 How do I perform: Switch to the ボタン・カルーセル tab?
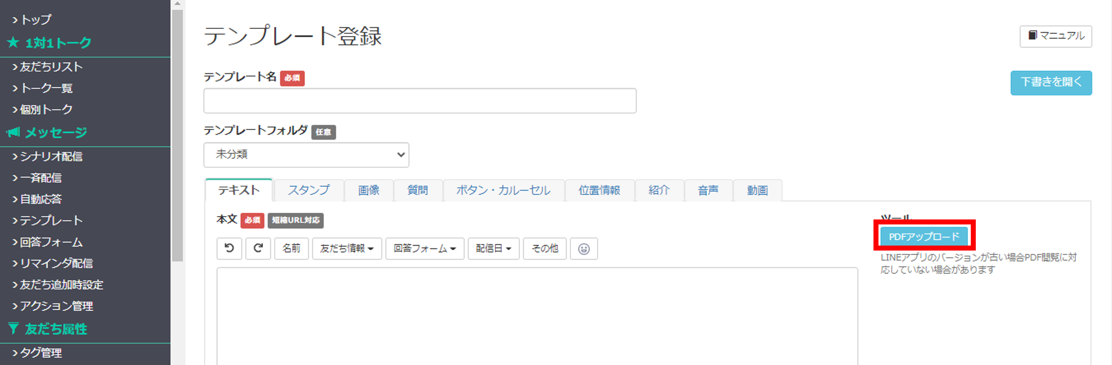[x=504, y=190]
